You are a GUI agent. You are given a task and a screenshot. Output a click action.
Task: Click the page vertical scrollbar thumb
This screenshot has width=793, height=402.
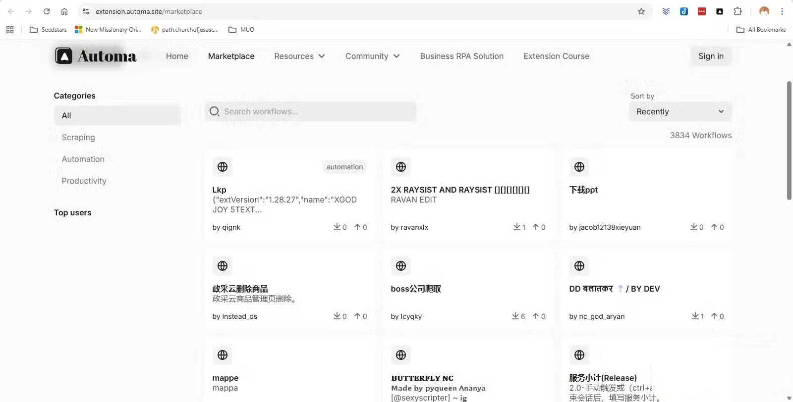(x=789, y=141)
